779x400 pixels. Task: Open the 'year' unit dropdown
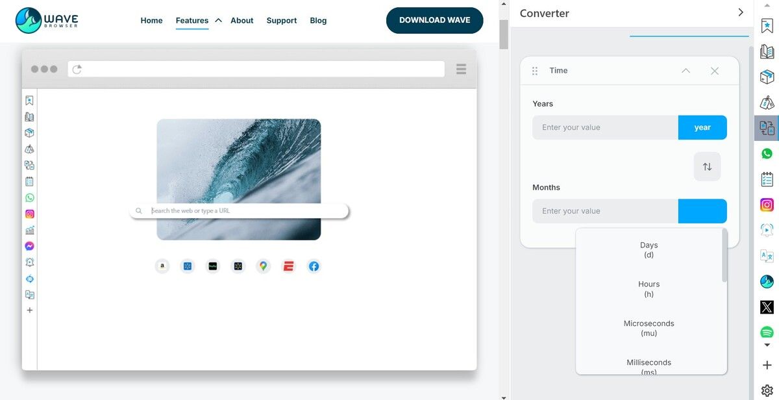click(x=702, y=128)
